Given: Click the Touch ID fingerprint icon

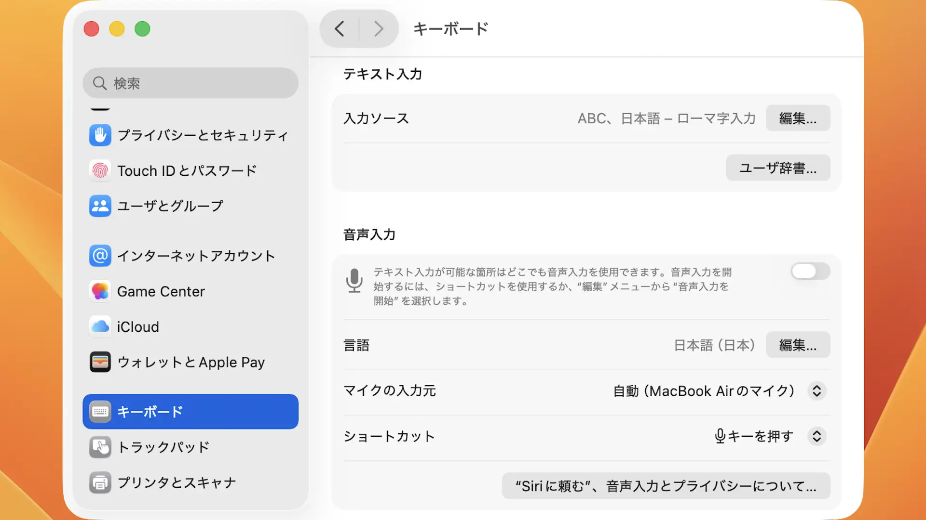Looking at the screenshot, I should 100,170.
